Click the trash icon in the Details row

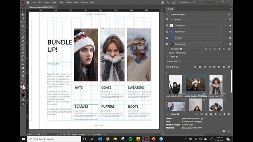click(224, 114)
